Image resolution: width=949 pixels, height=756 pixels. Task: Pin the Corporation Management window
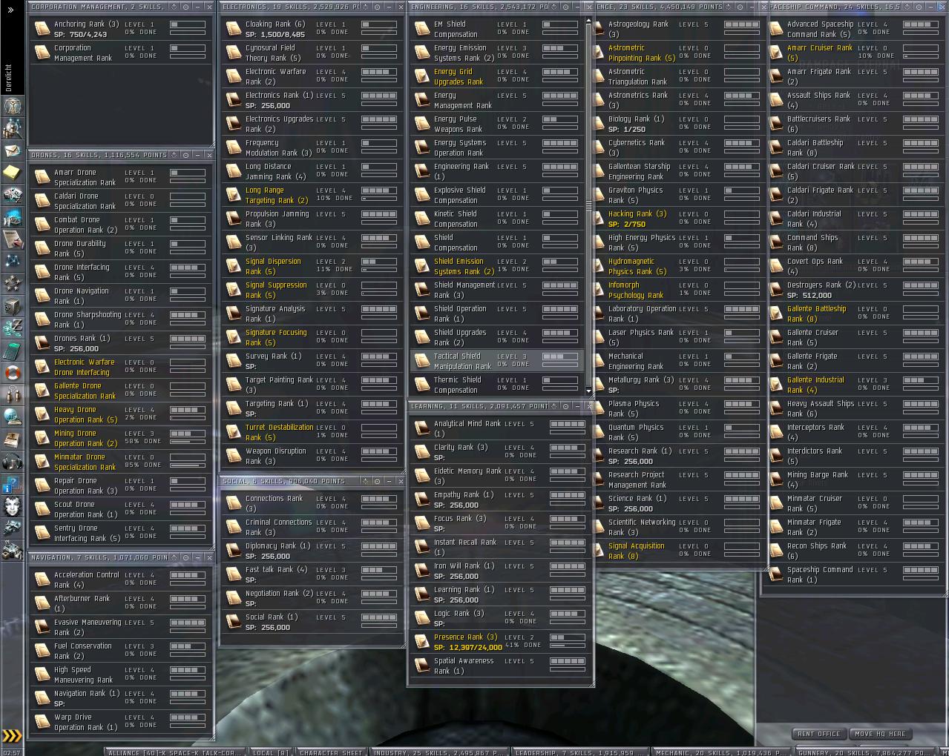tap(185, 7)
